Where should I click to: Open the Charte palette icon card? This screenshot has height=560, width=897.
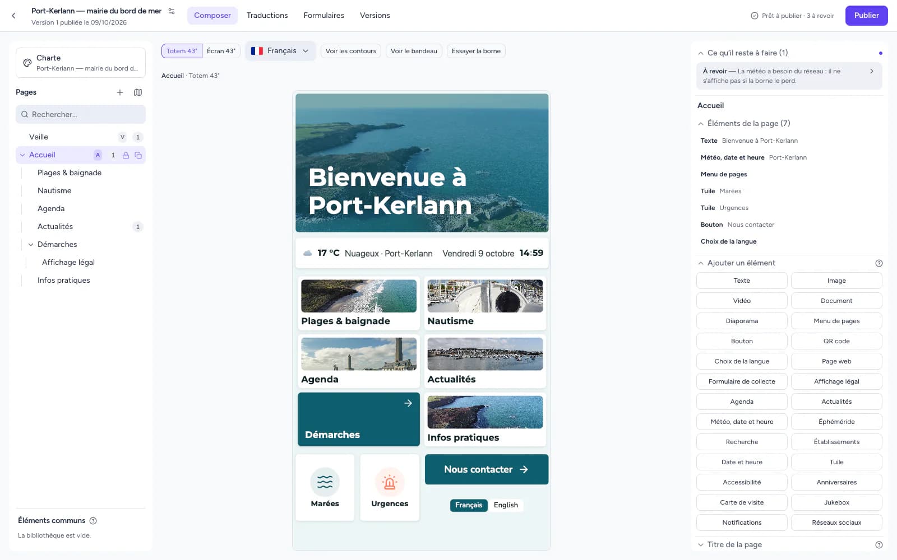(x=81, y=63)
